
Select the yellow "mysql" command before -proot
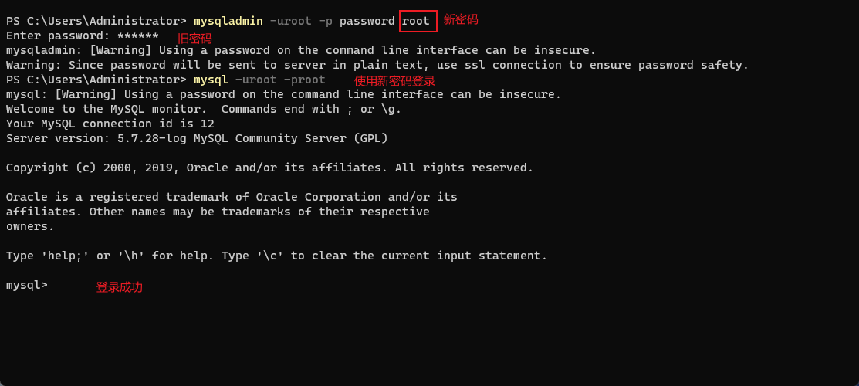coord(211,80)
